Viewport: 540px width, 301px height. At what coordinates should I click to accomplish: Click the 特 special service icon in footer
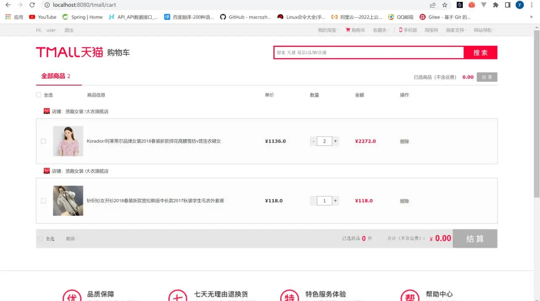tap(289, 296)
